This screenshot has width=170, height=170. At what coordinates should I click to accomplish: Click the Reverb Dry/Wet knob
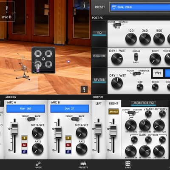[117, 83]
